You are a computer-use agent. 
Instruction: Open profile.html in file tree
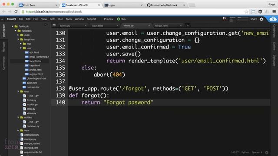36,70
